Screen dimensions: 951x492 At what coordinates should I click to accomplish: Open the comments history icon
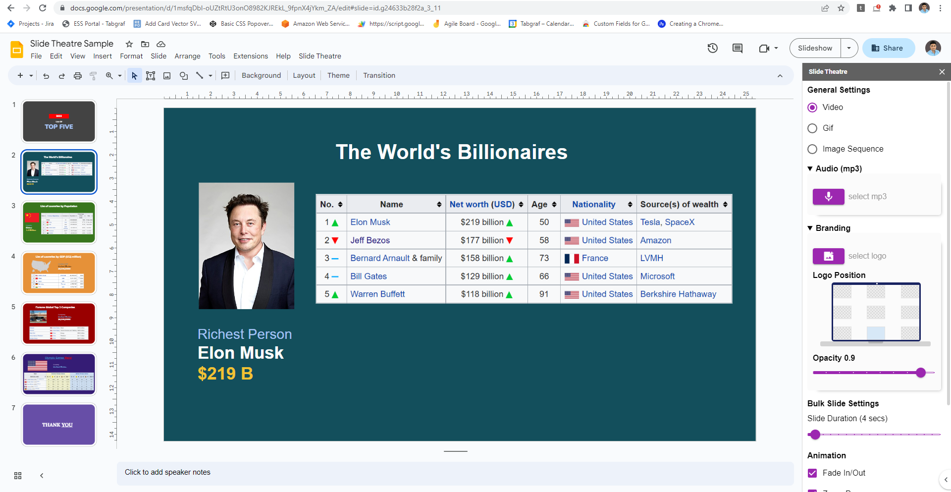click(738, 48)
